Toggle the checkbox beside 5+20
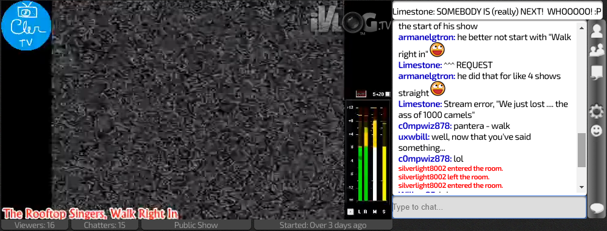This screenshot has width=607, height=231. [388, 94]
